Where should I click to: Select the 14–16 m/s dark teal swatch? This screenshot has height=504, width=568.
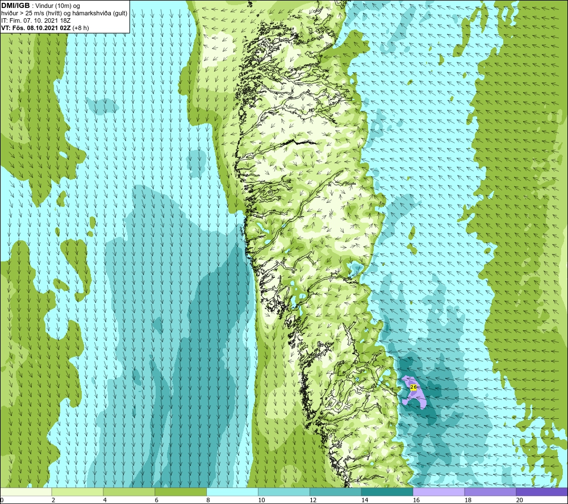coord(387,491)
